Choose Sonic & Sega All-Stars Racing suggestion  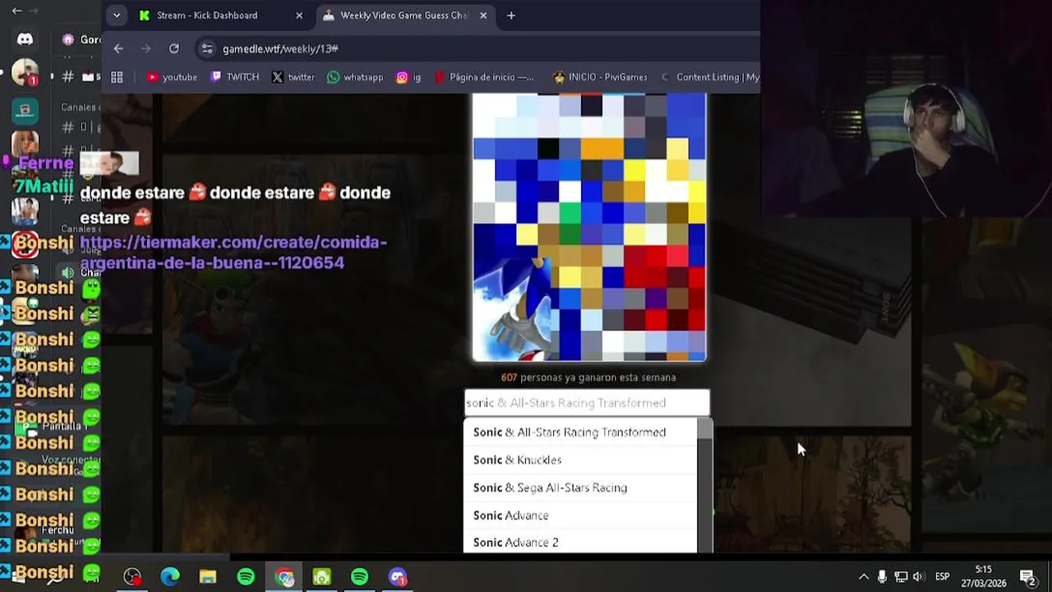(x=580, y=488)
